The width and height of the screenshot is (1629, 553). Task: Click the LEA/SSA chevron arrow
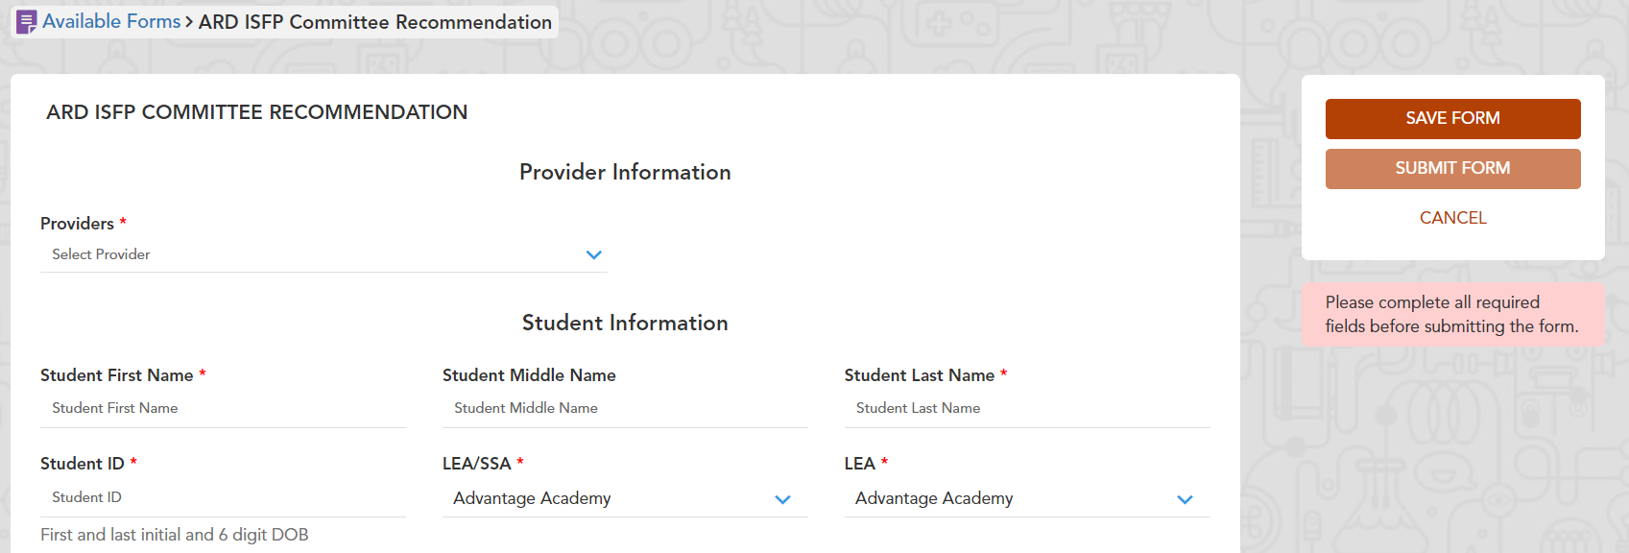[x=782, y=499]
